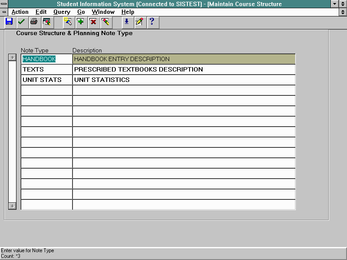Click the notepad-and-pencil Edit icon
The height and width of the screenshot is (260, 347).
[x=139, y=22]
